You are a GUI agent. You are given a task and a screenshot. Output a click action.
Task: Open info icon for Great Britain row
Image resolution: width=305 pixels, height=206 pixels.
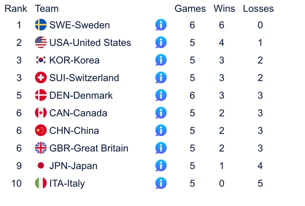(x=161, y=148)
